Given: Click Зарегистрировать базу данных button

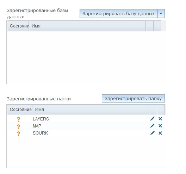Looking at the screenshot, I should pyautogui.click(x=119, y=14).
